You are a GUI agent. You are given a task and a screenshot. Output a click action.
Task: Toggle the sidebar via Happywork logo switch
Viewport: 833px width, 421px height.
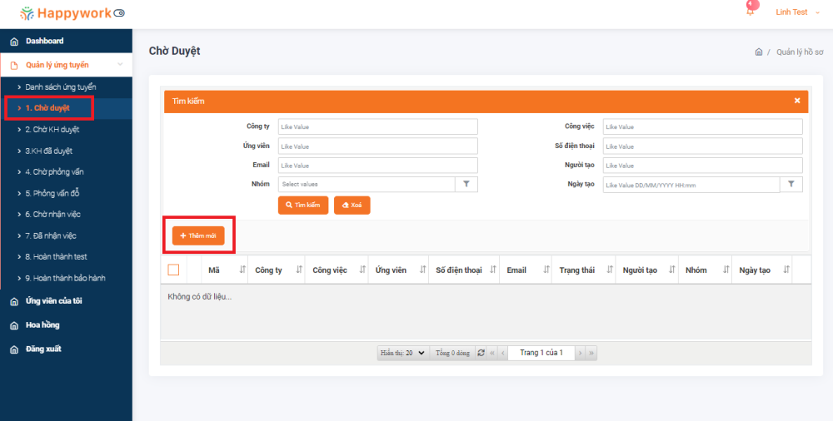pos(119,13)
